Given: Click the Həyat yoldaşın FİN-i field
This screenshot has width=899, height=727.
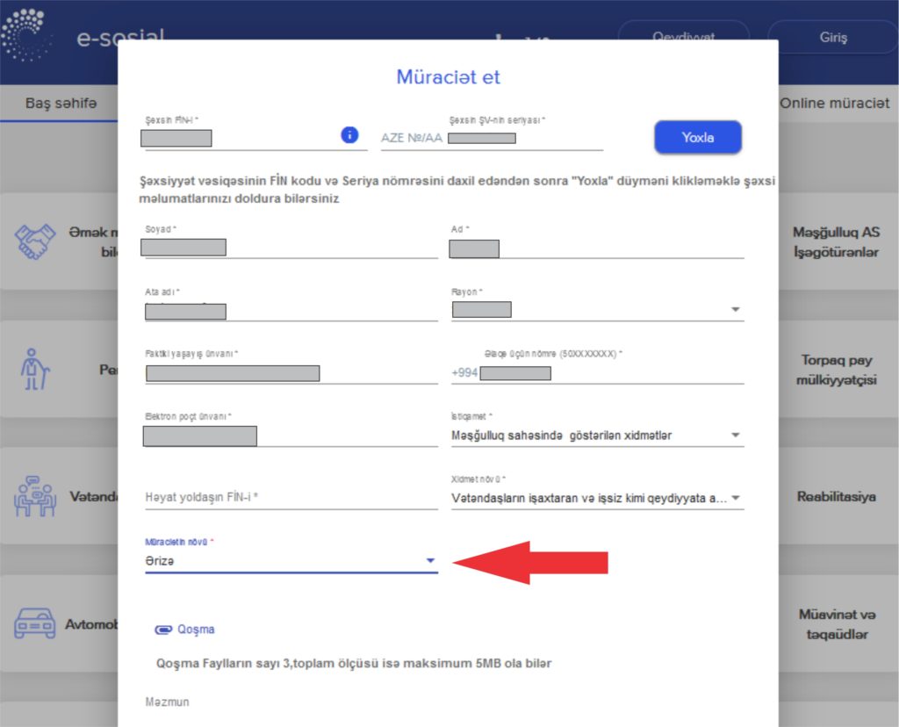Looking at the screenshot, I should tap(290, 498).
